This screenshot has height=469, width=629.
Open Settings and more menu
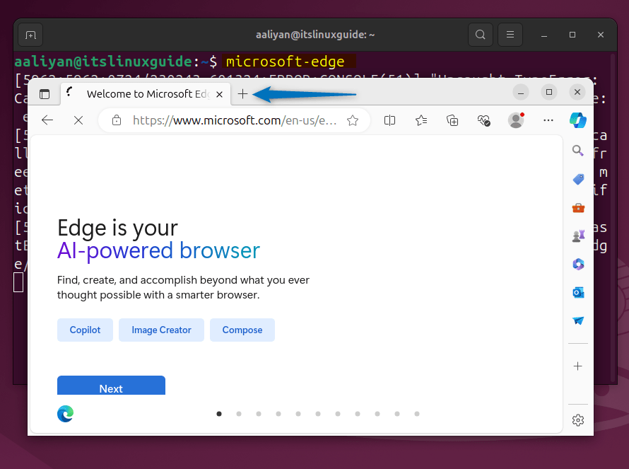[548, 120]
